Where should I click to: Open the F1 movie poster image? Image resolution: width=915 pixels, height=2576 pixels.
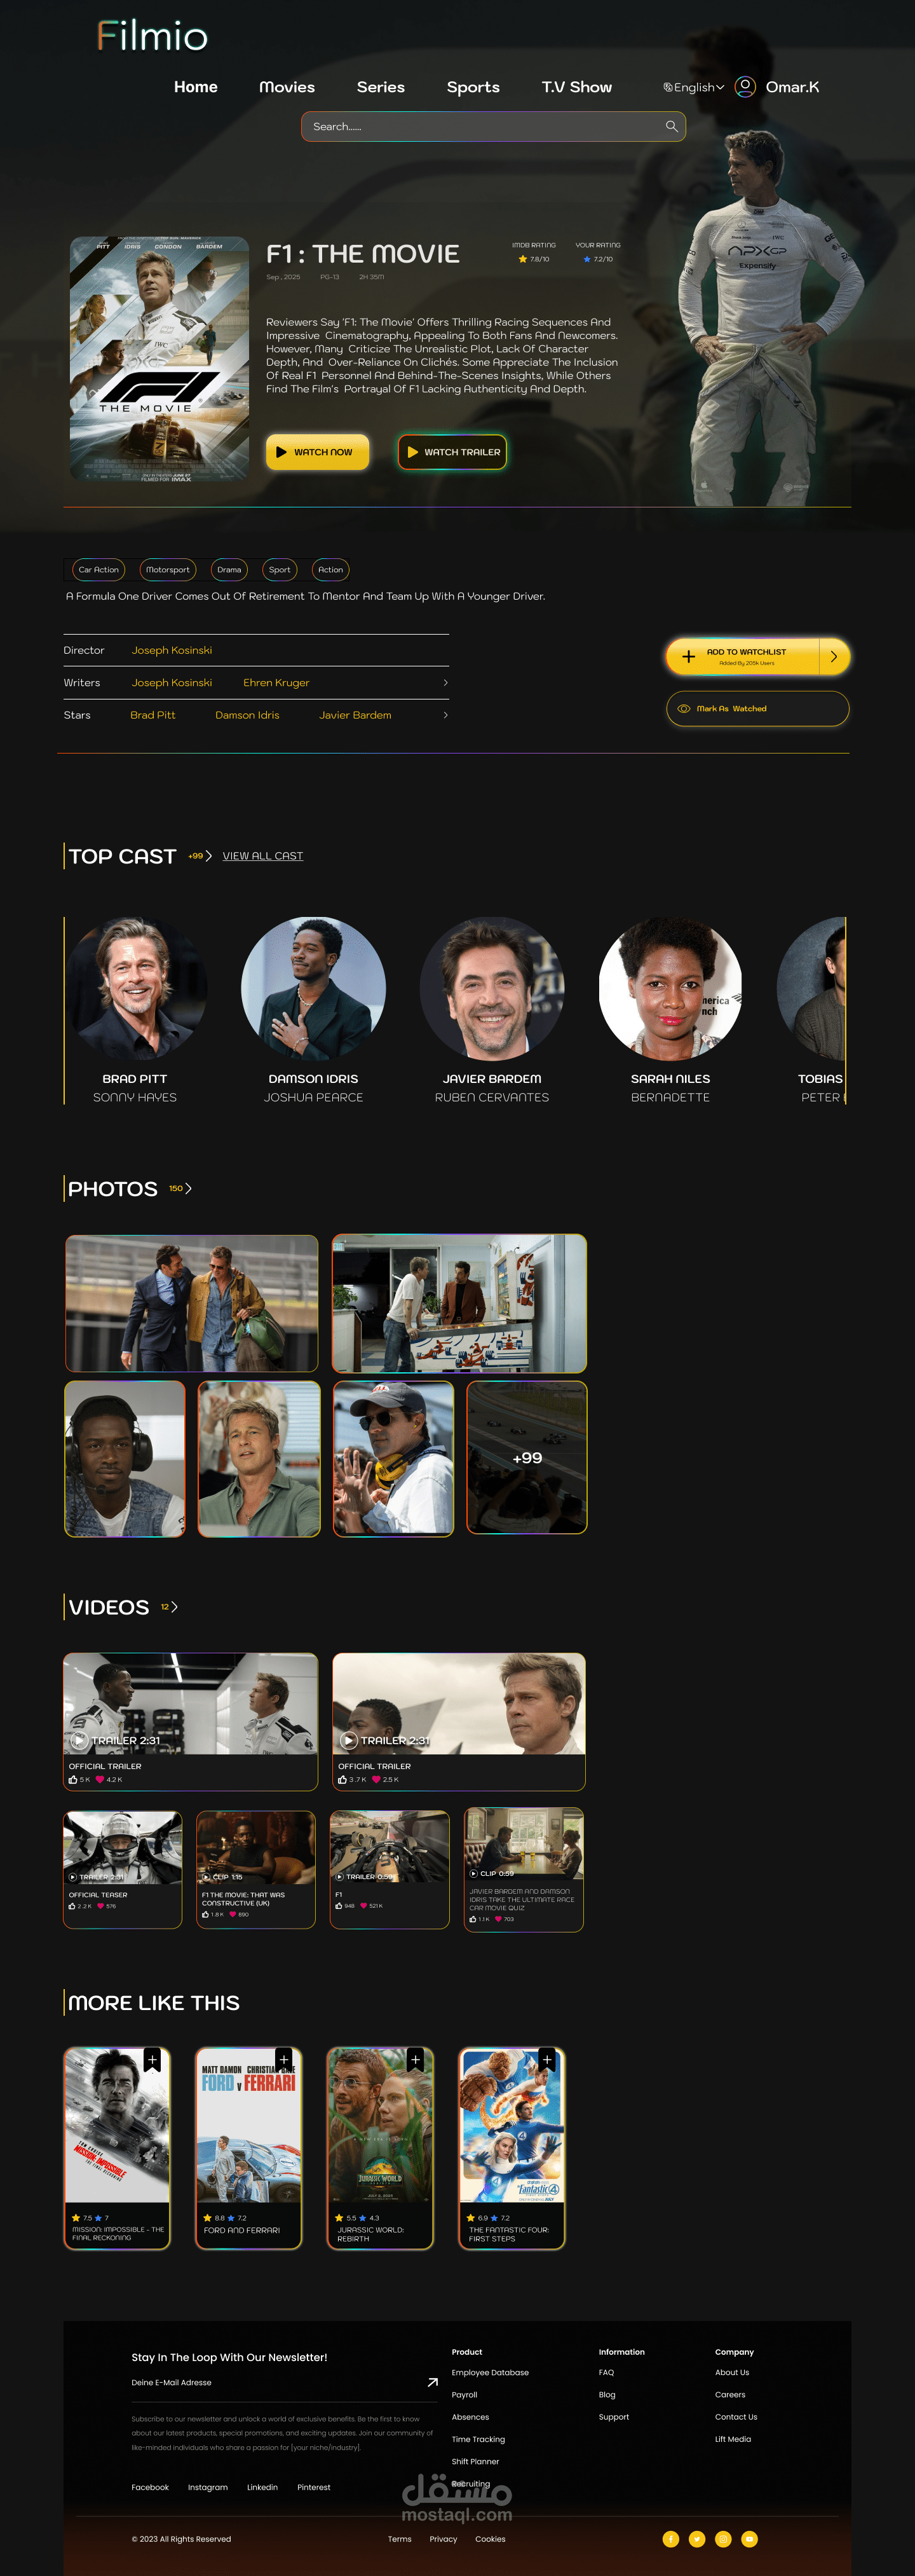159,359
